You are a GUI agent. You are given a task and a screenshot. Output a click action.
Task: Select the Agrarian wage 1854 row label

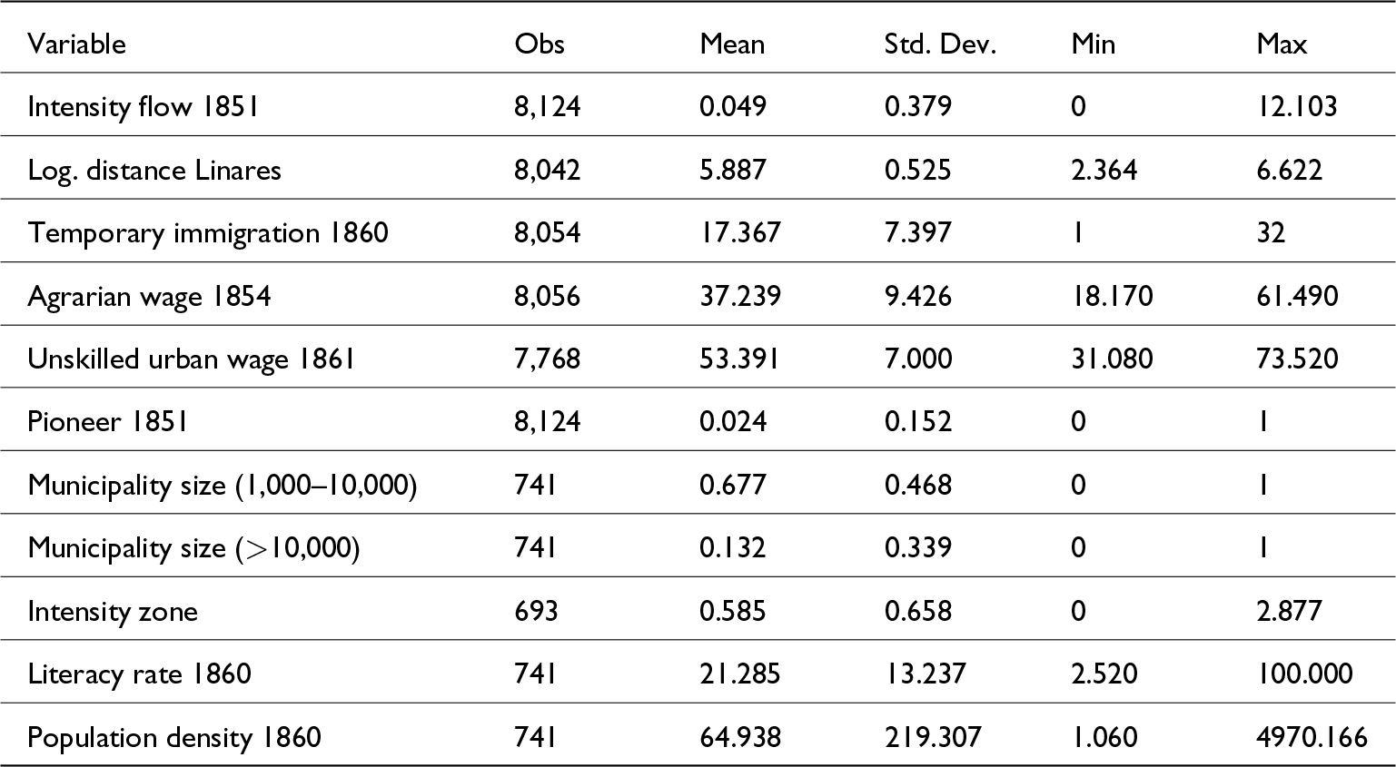[149, 296]
